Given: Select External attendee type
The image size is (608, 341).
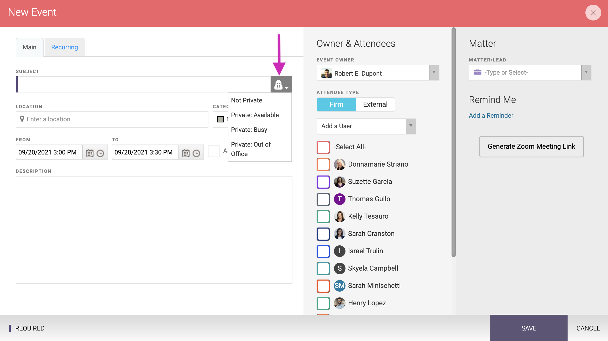Looking at the screenshot, I should coord(375,105).
